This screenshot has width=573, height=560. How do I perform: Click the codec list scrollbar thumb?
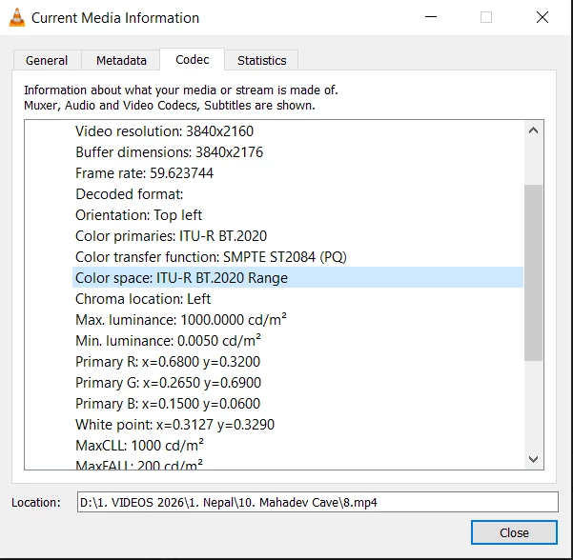click(x=533, y=272)
